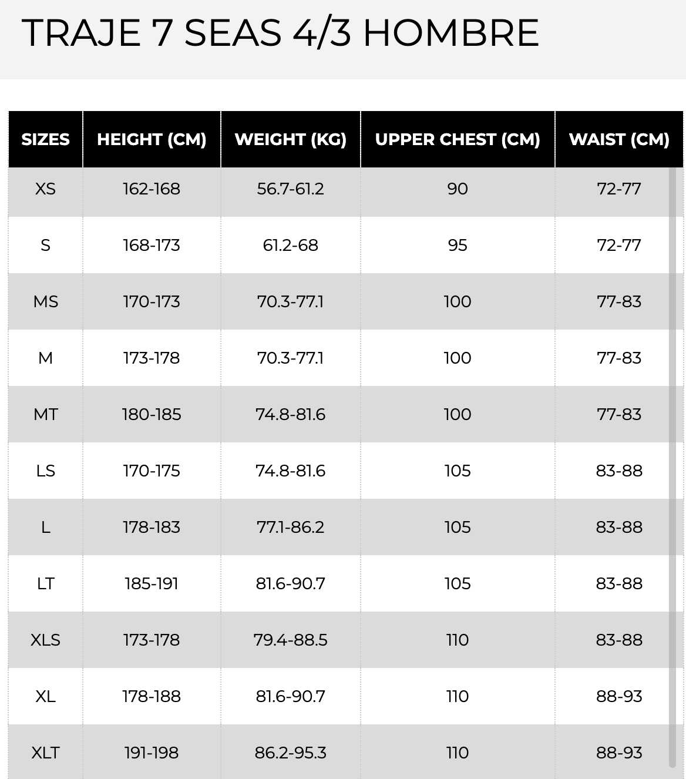Click the HEIGHT (CM) column header
The width and height of the screenshot is (686, 779).
[x=152, y=139]
